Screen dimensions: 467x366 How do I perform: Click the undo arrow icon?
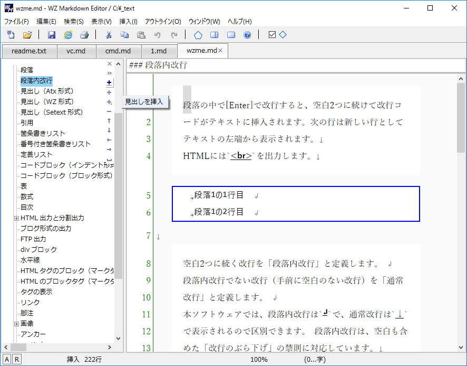[157, 35]
